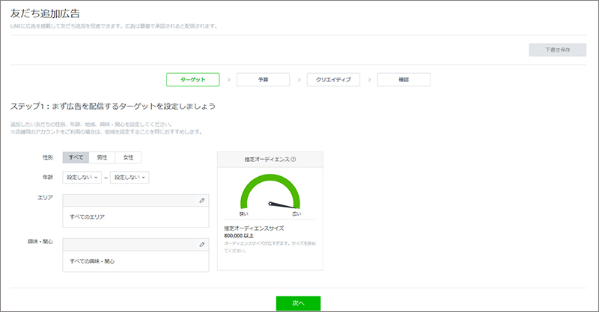Screen dimensions: 599x312
Task: Click the pencil edit icon for エリア
Action: (201, 201)
